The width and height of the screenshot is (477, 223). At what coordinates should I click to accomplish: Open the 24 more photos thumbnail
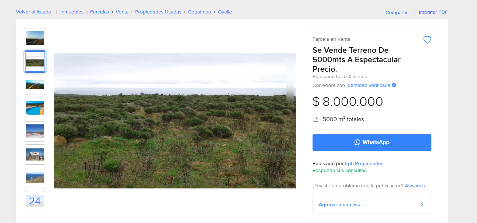(x=35, y=201)
